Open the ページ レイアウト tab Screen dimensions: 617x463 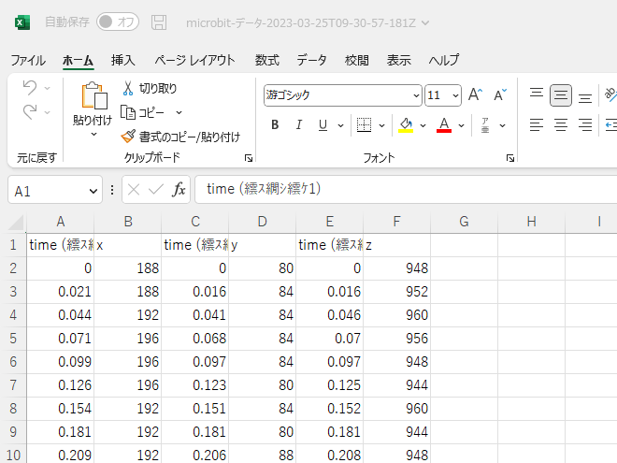(x=194, y=60)
